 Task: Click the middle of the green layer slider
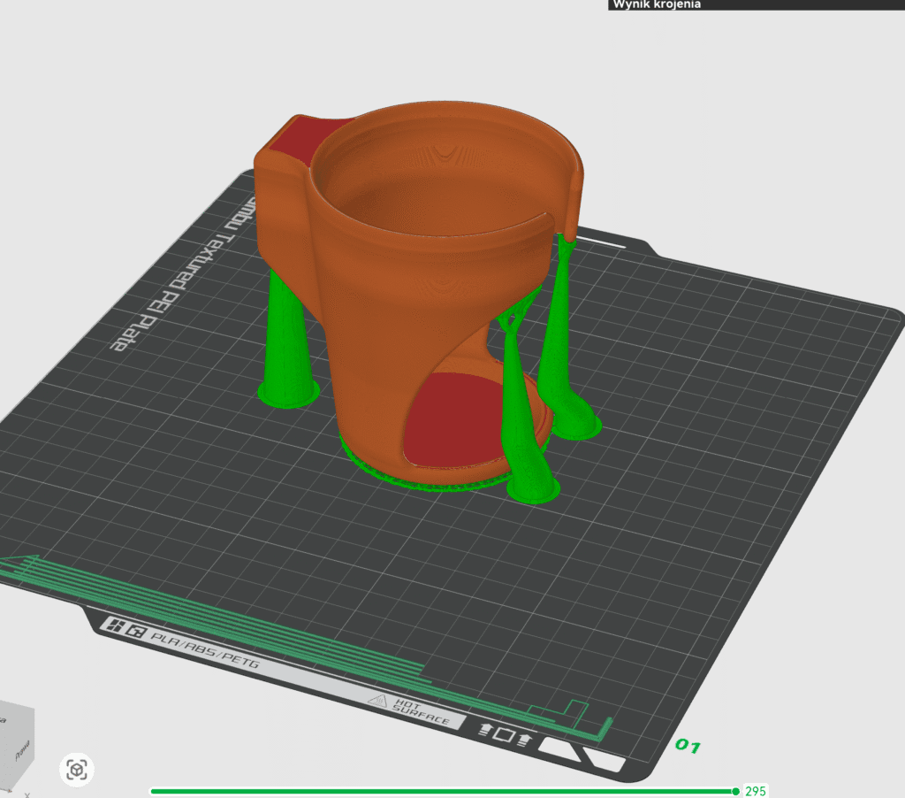442,791
